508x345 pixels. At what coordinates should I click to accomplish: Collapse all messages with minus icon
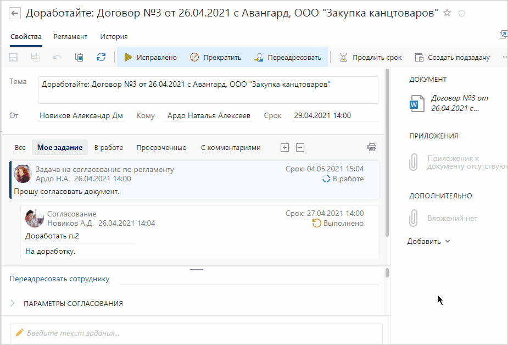click(300, 147)
